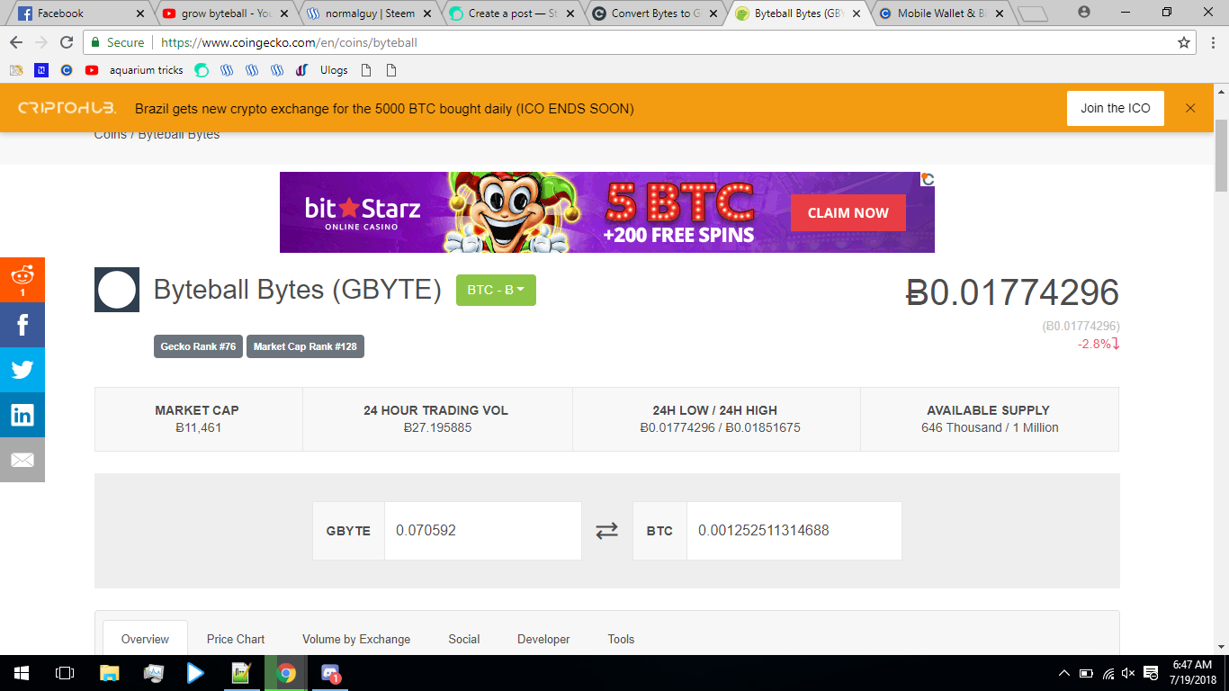Open the Price Chart tab
The image size is (1229, 691).
[236, 639]
